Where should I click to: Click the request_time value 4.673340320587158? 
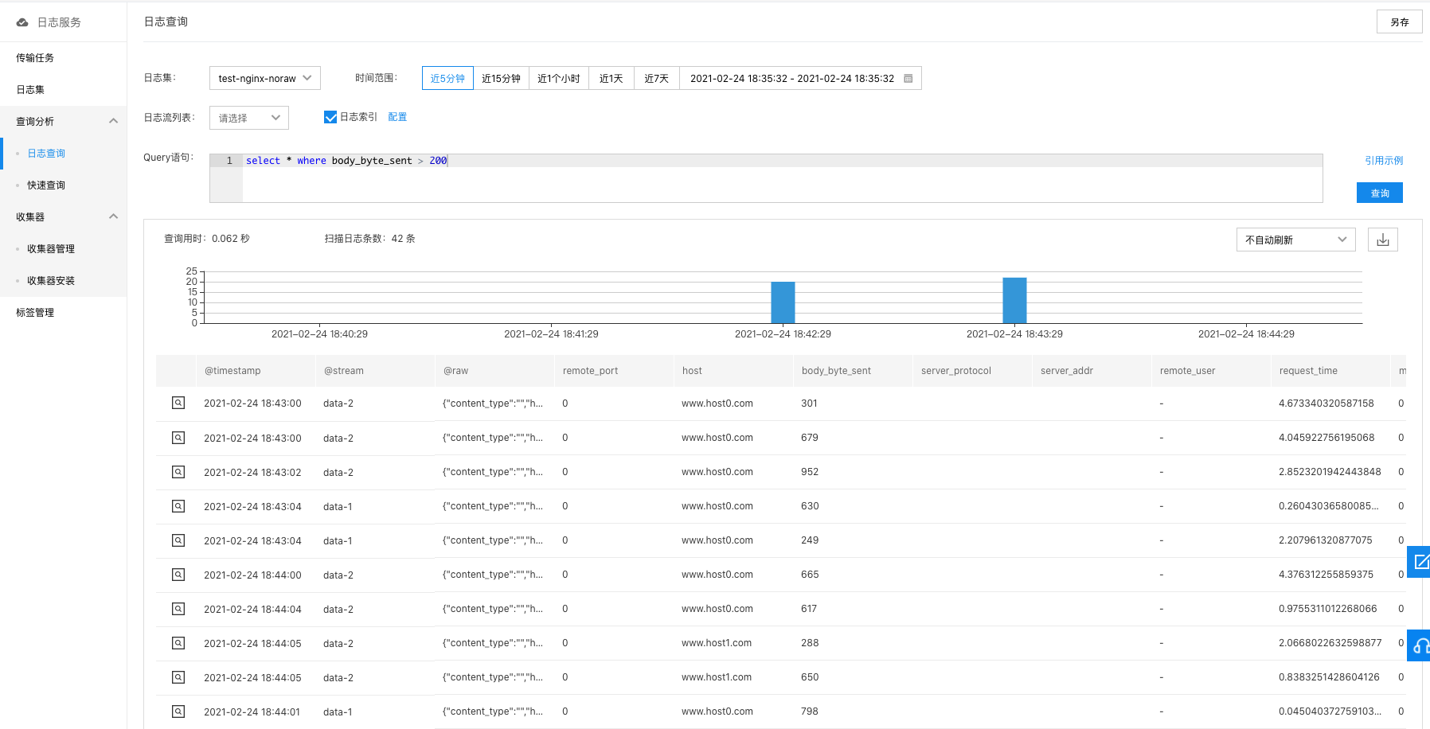1326,403
